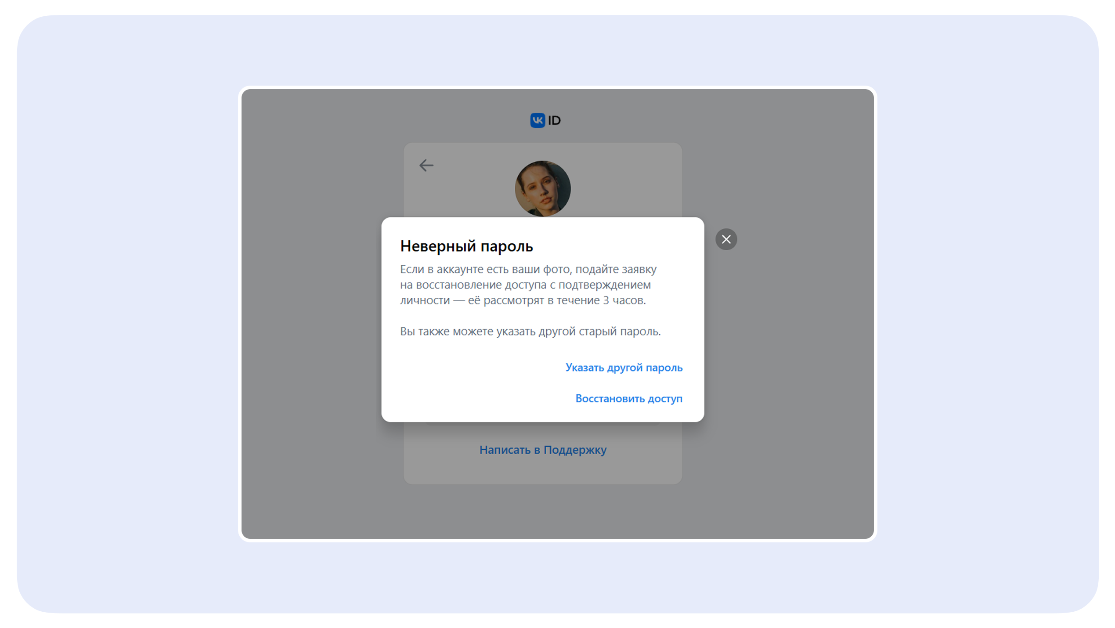Image resolution: width=1115 pixels, height=628 pixels.
Task: Click the back arrow icon
Action: 426,166
